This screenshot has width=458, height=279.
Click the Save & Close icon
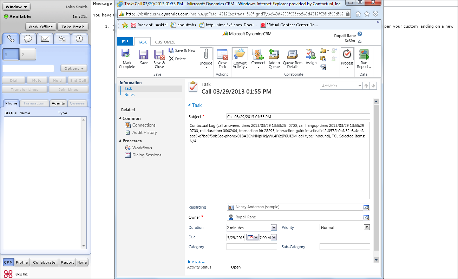(159, 55)
